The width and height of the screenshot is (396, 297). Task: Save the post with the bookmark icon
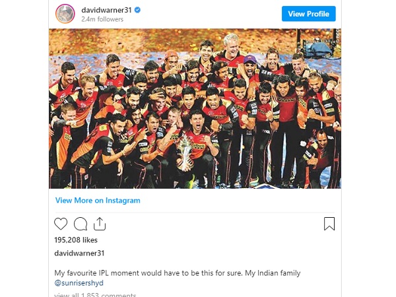click(x=329, y=224)
